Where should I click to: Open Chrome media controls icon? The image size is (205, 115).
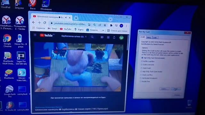(x=116, y=26)
